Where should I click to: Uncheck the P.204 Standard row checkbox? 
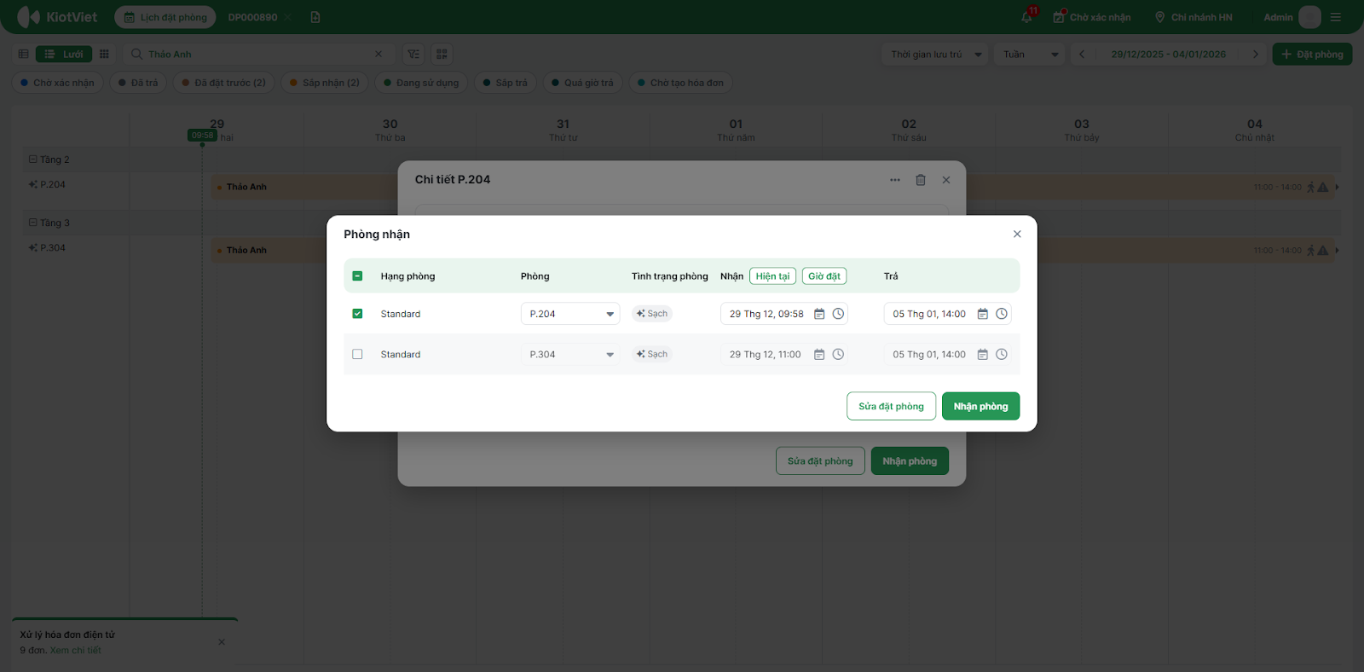click(357, 314)
